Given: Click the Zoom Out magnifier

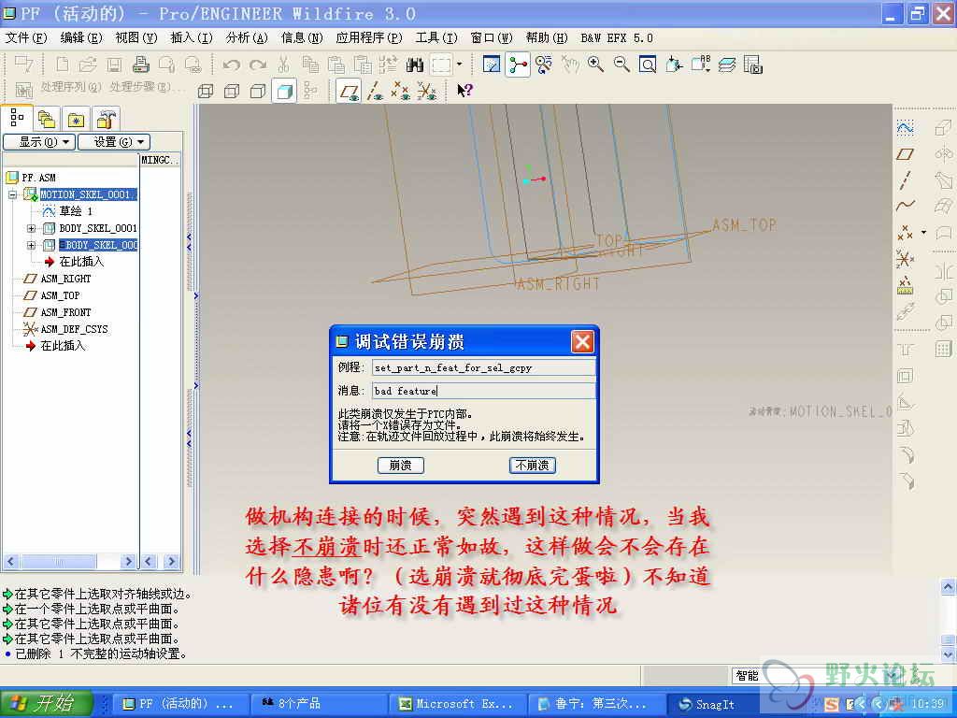Looking at the screenshot, I should pos(621,65).
